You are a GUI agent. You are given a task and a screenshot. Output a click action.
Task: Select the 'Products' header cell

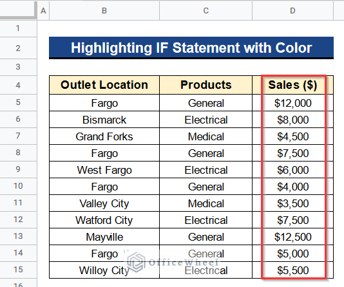coord(205,85)
